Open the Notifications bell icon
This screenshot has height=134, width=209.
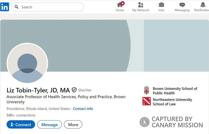pyautogui.click(x=203, y=5)
